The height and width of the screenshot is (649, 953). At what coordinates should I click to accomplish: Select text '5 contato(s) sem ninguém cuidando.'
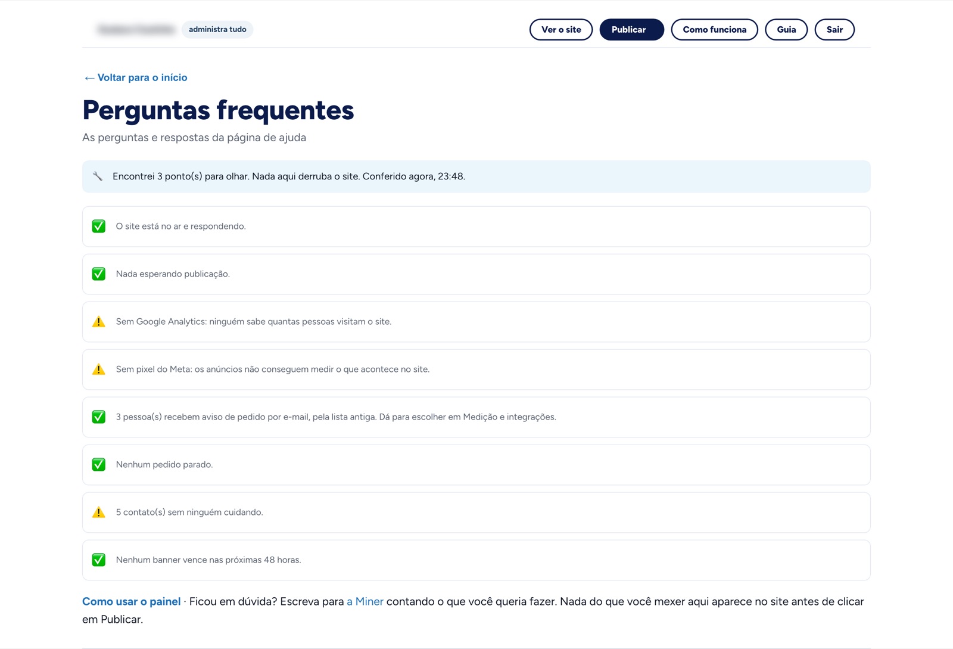click(x=189, y=513)
